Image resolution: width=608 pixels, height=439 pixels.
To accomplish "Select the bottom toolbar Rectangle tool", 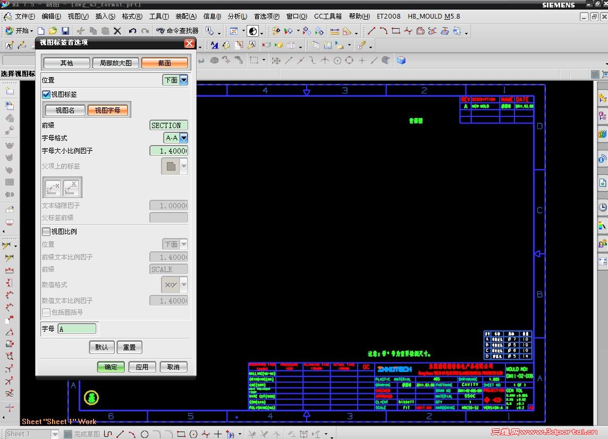I will (x=181, y=434).
